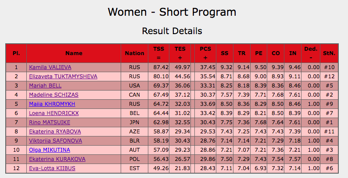Click the Name column header

coord(74,53)
